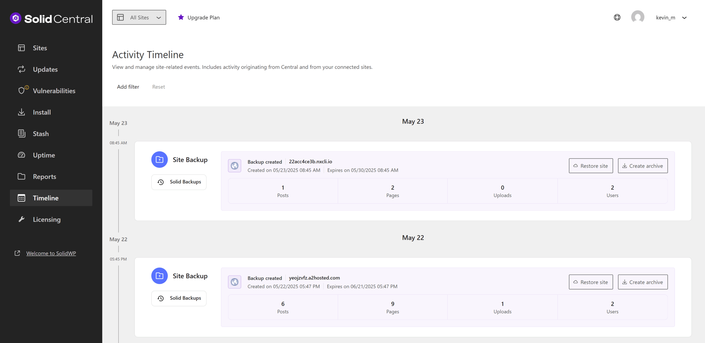Open the Welcome to SolidWP link
Image resolution: width=705 pixels, height=343 pixels.
(x=51, y=253)
